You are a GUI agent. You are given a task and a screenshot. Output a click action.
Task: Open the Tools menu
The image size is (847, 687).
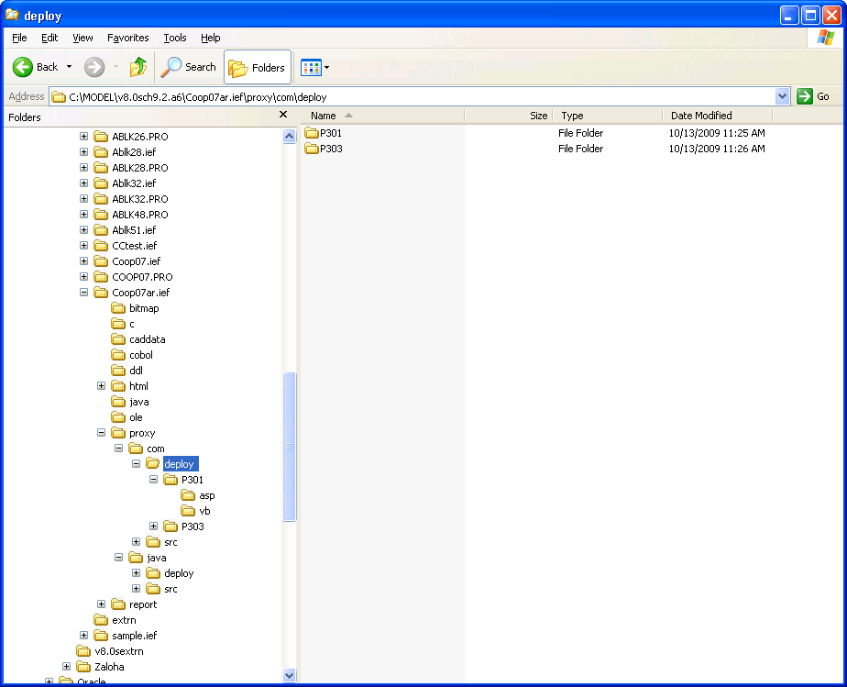click(174, 38)
